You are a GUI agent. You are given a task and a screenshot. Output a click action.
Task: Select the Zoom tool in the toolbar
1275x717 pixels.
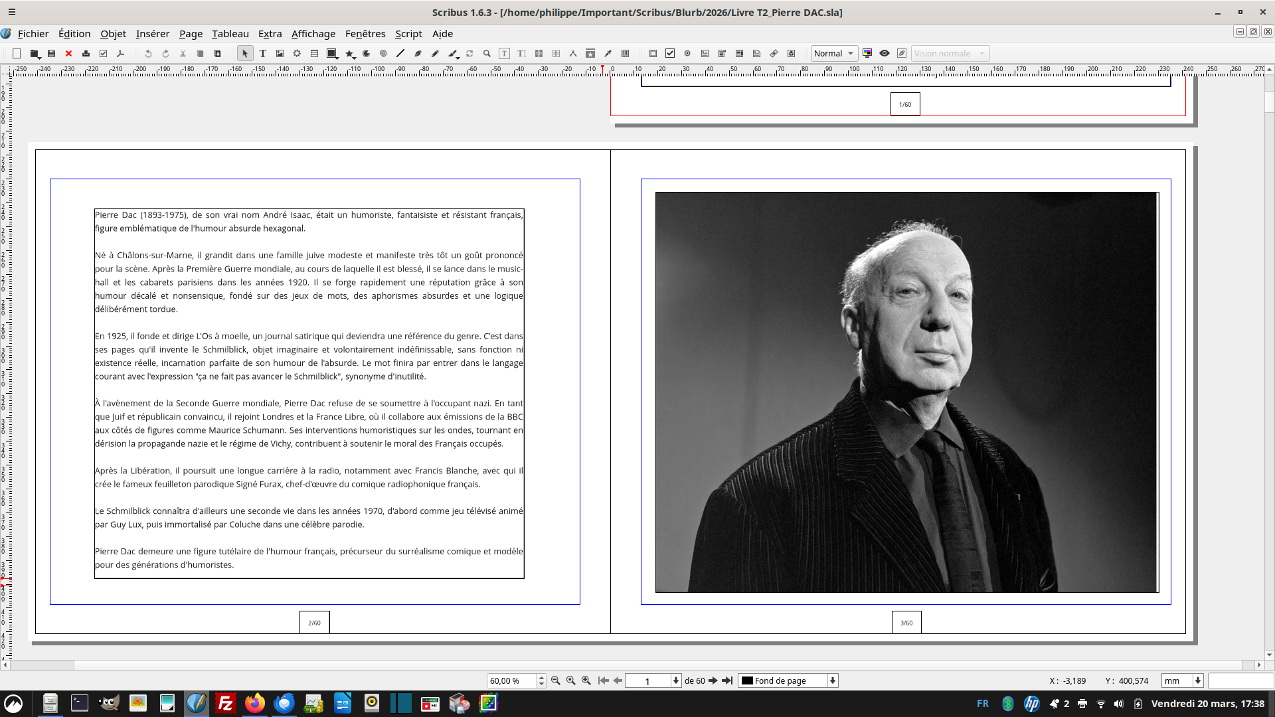click(487, 53)
